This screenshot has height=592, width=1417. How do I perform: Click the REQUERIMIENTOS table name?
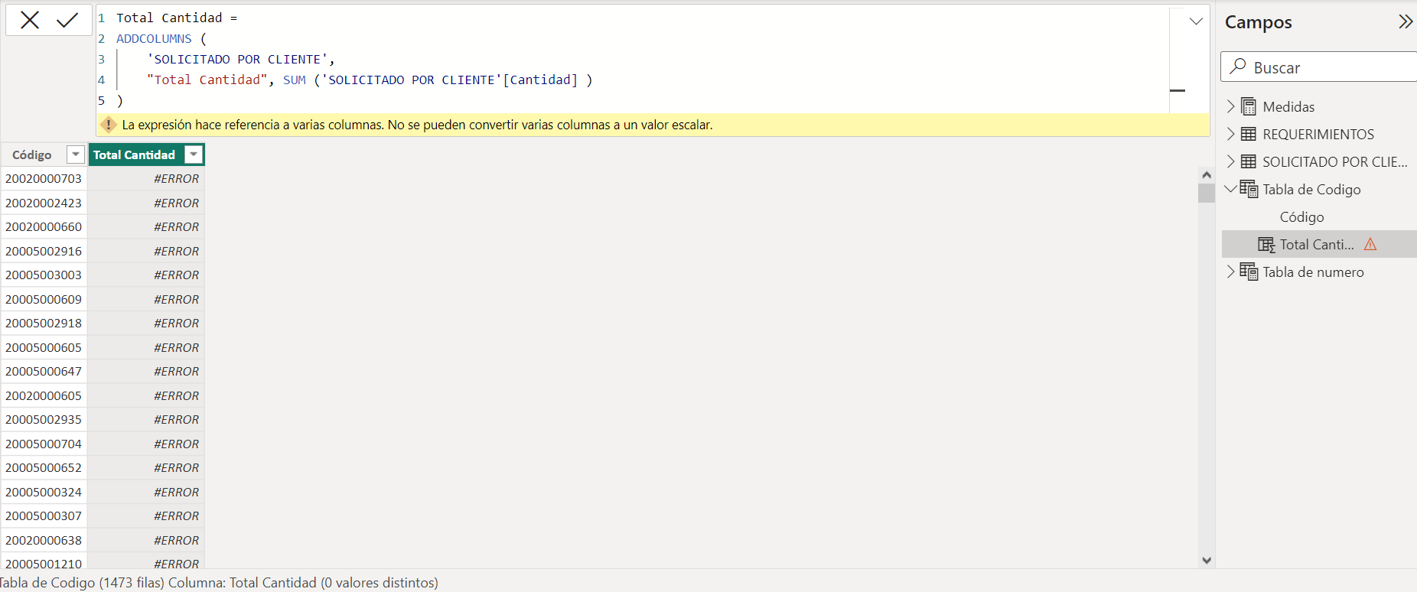pyautogui.click(x=1318, y=134)
